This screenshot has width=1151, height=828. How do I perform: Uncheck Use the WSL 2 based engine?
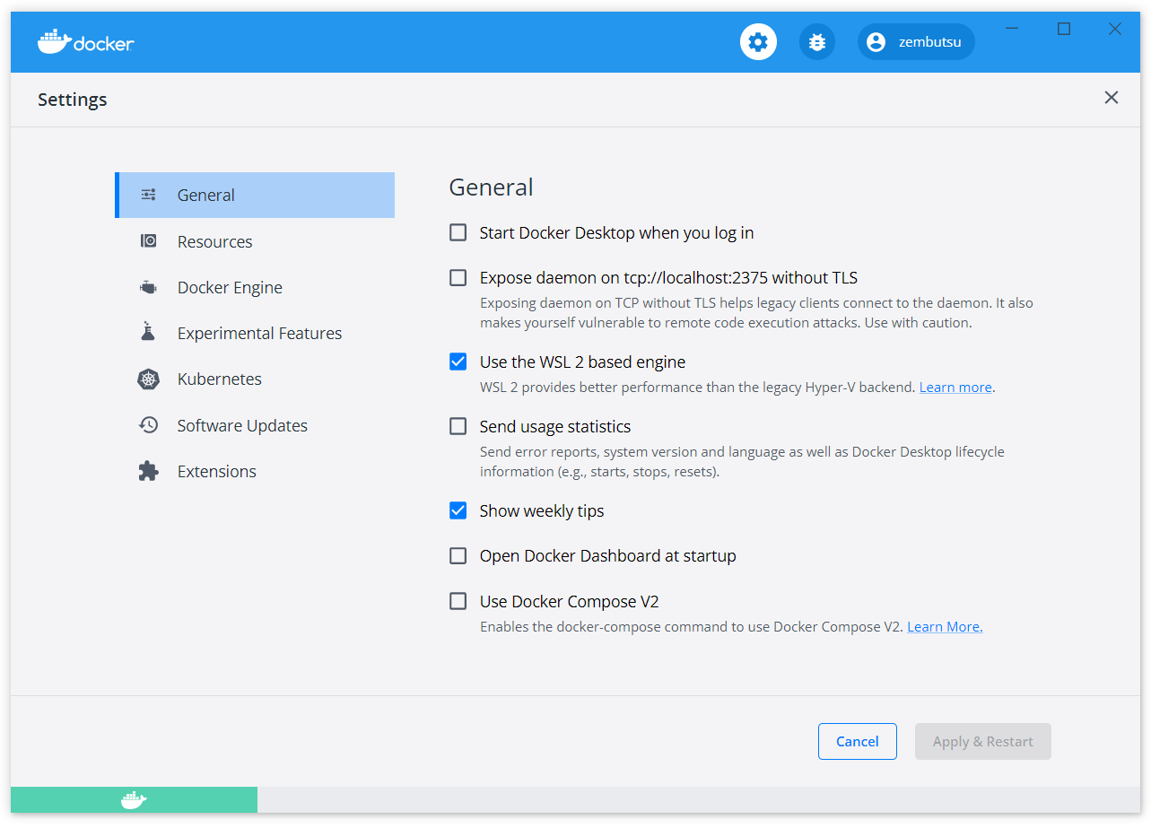pos(458,362)
